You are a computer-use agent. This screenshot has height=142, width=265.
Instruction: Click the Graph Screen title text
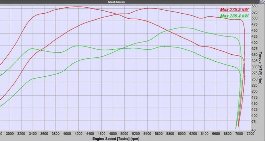(116, 2)
